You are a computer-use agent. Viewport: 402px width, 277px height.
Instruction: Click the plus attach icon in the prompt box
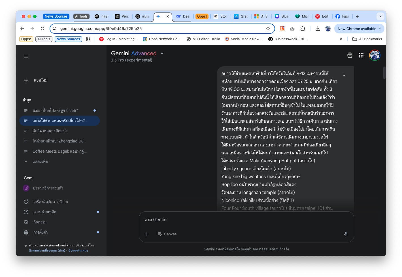147,234
